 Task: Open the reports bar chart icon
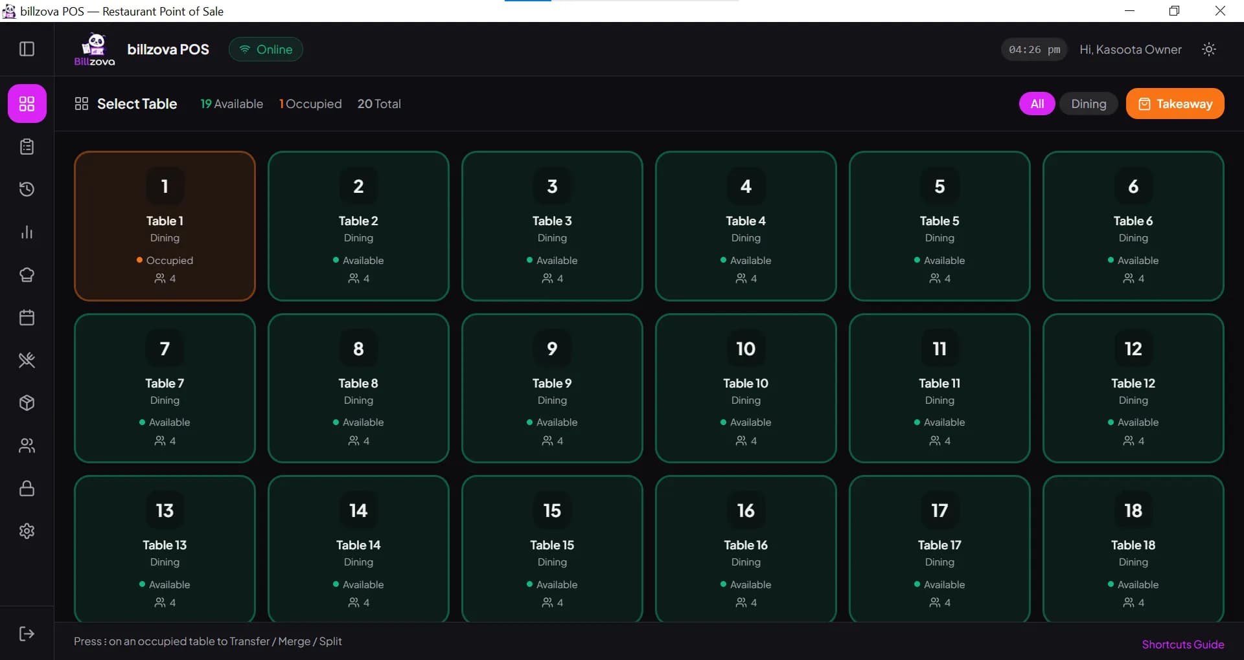[27, 232]
